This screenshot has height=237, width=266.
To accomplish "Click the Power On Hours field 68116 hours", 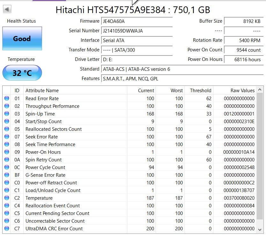I will point(244,60).
